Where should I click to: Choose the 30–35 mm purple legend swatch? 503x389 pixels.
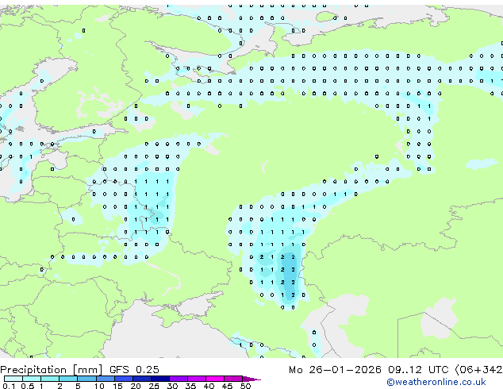[x=178, y=379]
